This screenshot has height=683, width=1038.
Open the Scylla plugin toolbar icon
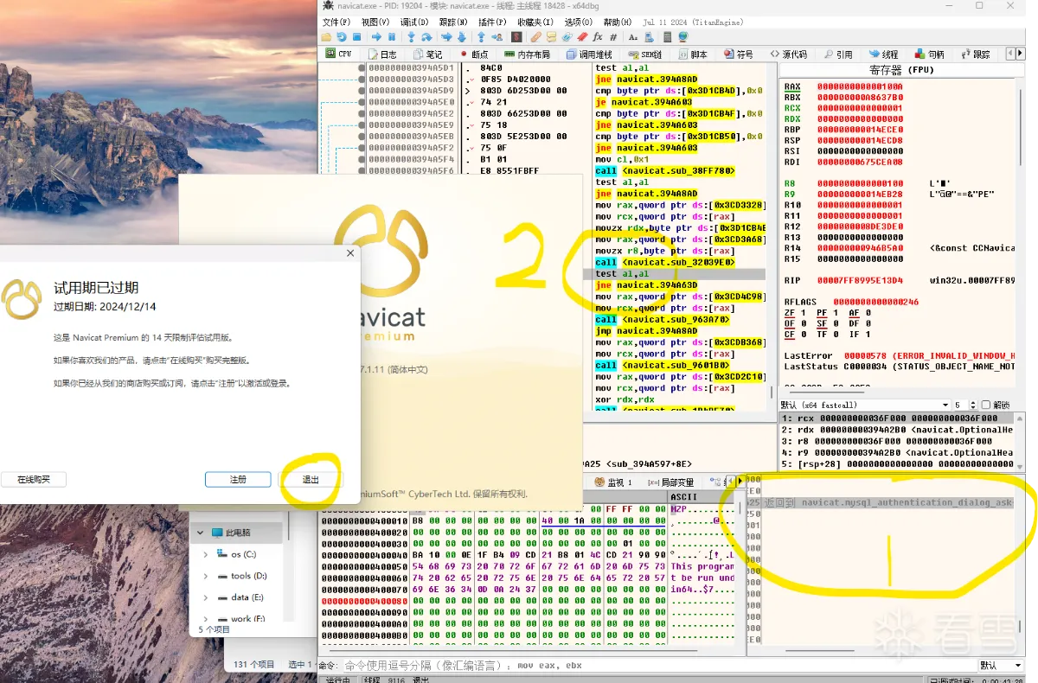click(x=516, y=37)
